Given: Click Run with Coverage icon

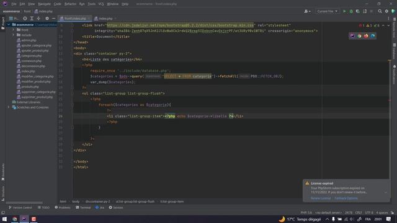Looking at the screenshot, I should (x=358, y=11).
